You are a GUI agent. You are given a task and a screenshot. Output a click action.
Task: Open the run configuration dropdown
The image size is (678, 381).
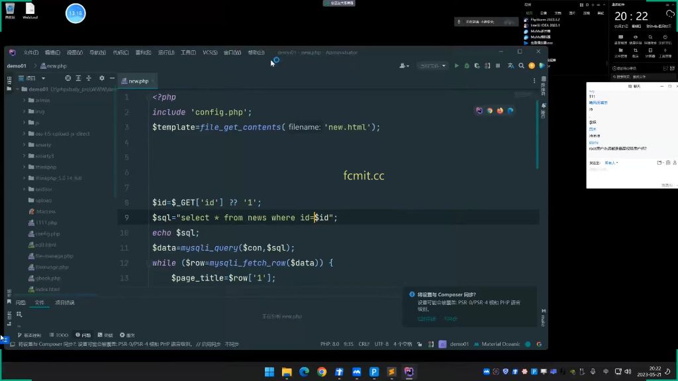tap(432, 65)
